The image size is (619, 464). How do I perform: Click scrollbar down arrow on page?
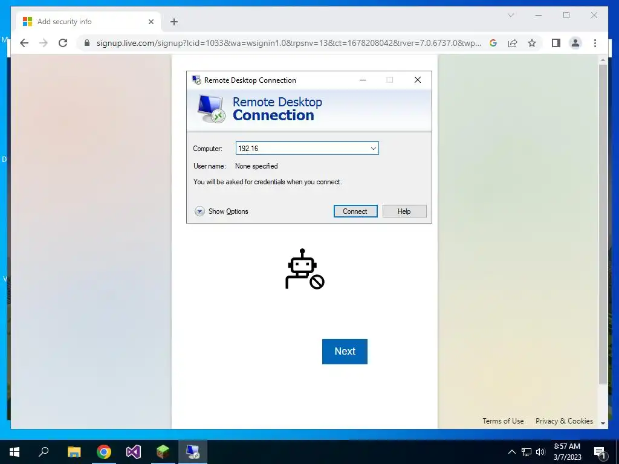(603, 423)
